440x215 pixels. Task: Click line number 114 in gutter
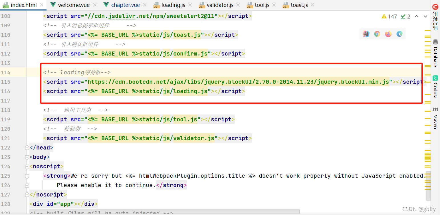point(5,72)
